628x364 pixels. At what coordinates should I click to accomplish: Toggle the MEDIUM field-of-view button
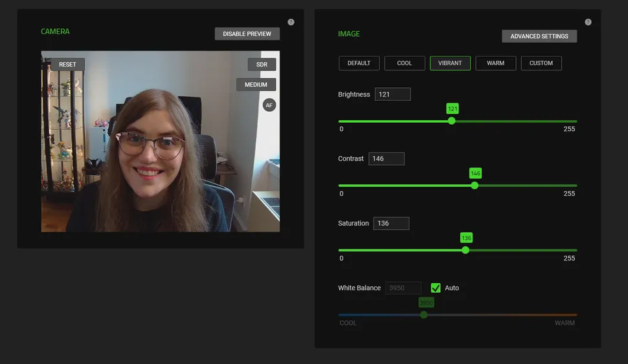coord(256,85)
